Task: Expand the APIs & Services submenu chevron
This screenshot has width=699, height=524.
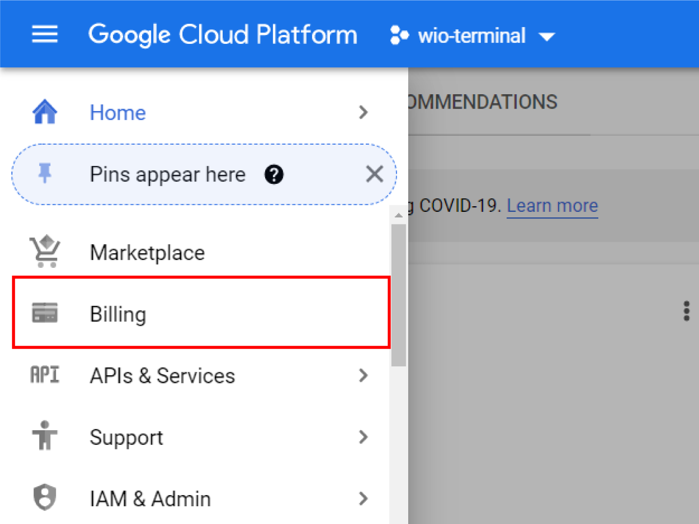Action: tap(364, 375)
